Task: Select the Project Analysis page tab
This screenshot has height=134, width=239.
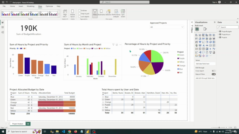Action: (x=18, y=124)
